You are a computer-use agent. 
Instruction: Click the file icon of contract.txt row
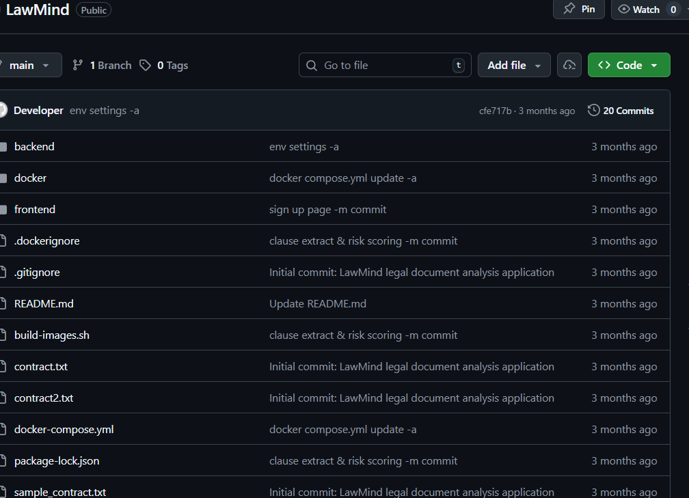[x=3, y=366]
